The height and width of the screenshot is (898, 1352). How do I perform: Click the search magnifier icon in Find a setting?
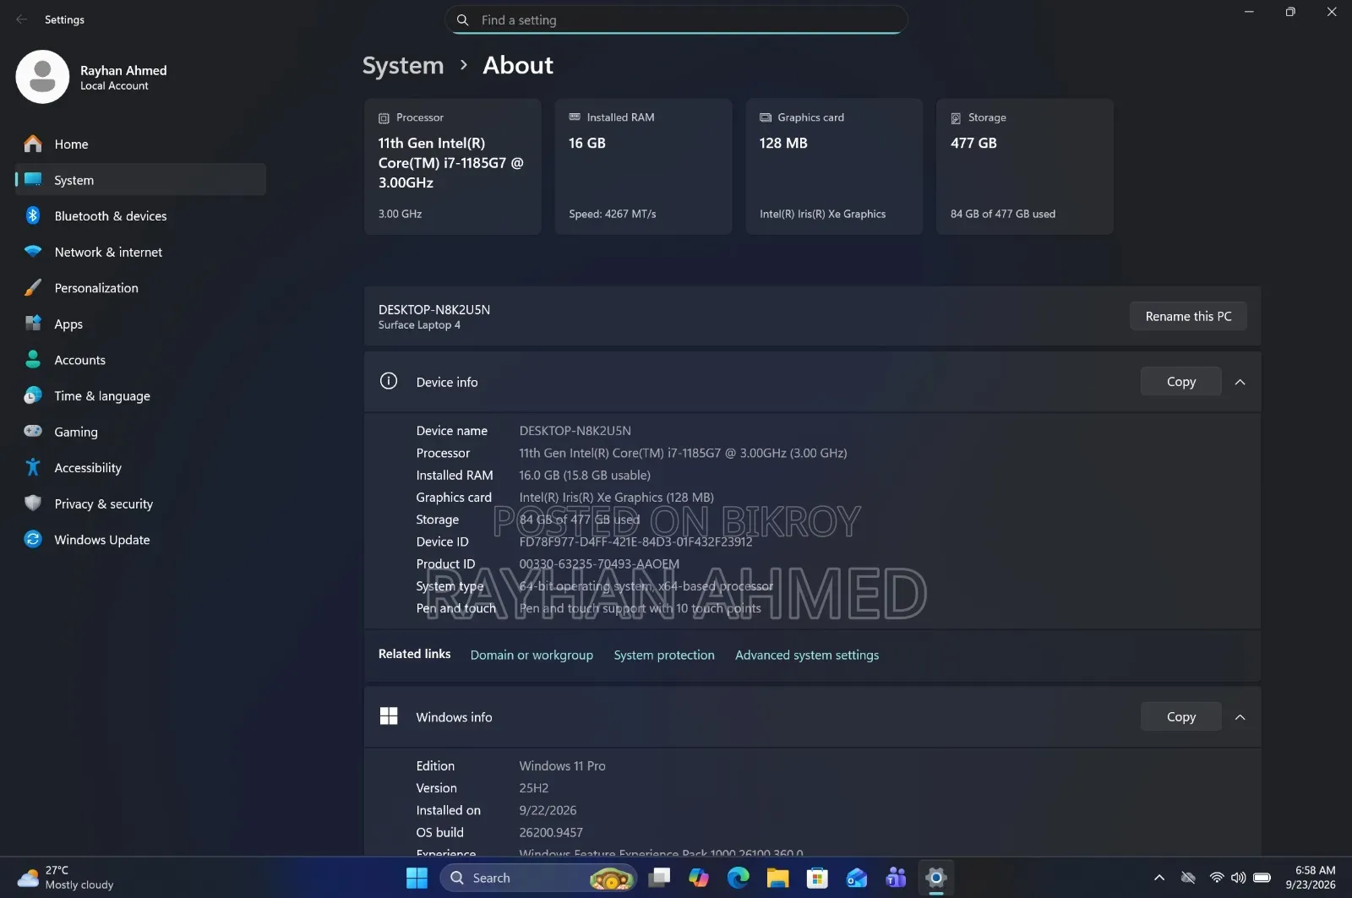click(462, 20)
